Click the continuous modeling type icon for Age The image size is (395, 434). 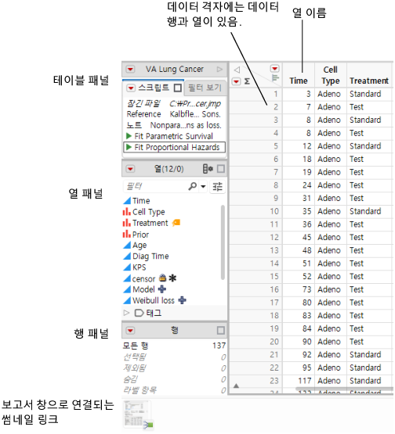[127, 245]
